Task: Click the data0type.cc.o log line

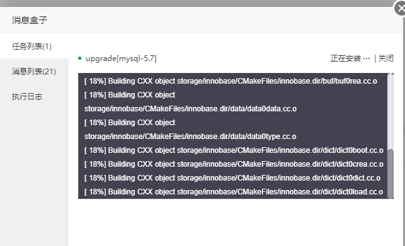Action: coord(190,130)
